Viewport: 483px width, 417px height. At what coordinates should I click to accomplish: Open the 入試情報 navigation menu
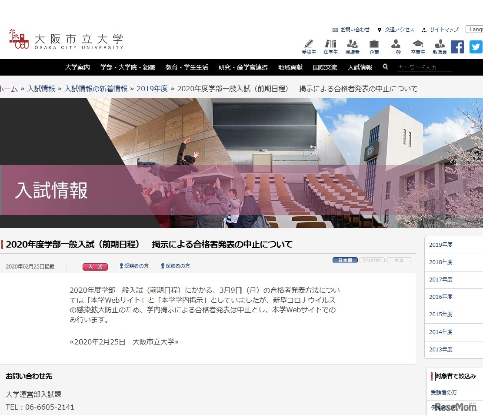[360, 67]
